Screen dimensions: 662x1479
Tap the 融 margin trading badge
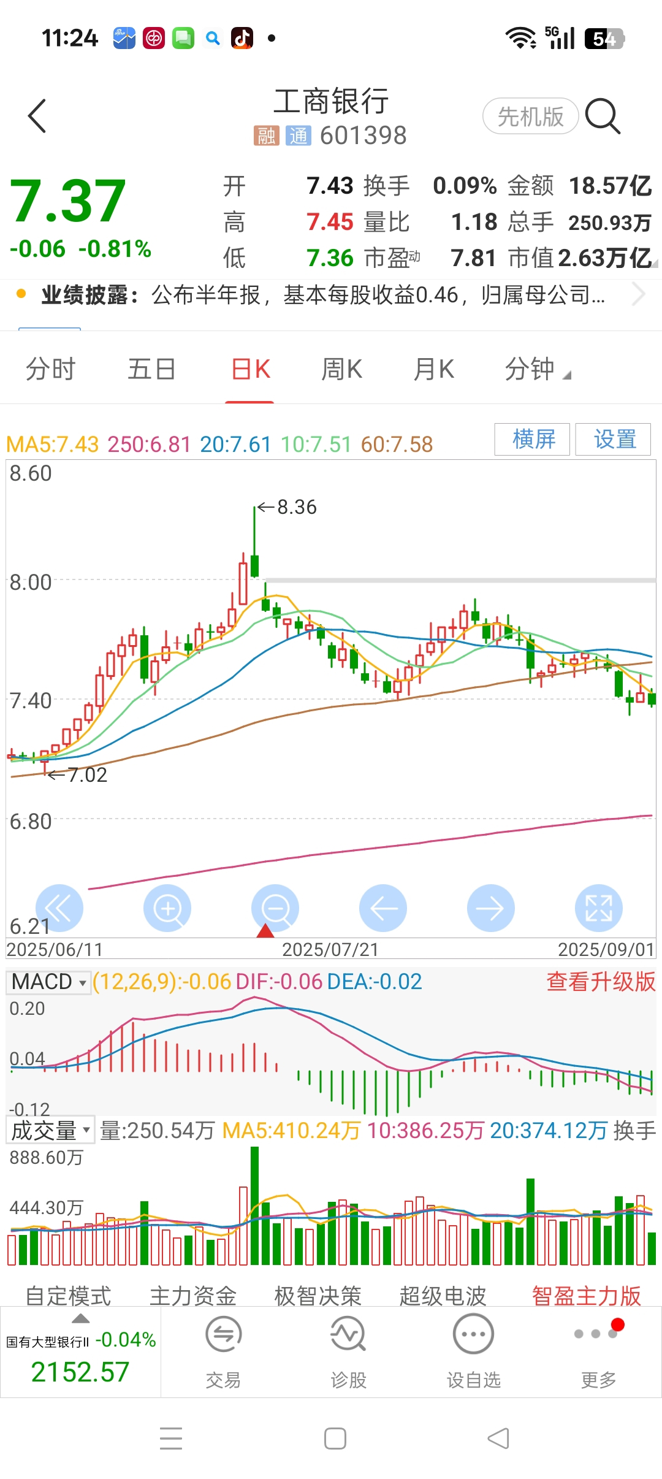(x=266, y=136)
